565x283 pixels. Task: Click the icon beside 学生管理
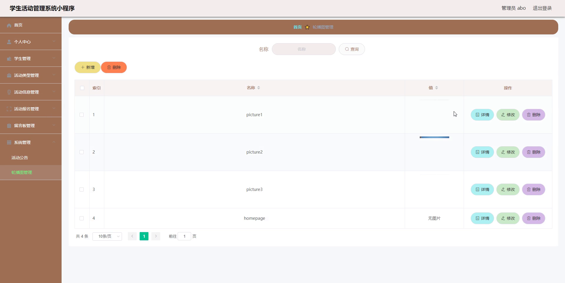pyautogui.click(x=9, y=59)
